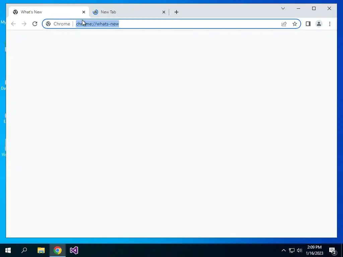
Task: Share this page from the address bar
Action: [x=284, y=24]
